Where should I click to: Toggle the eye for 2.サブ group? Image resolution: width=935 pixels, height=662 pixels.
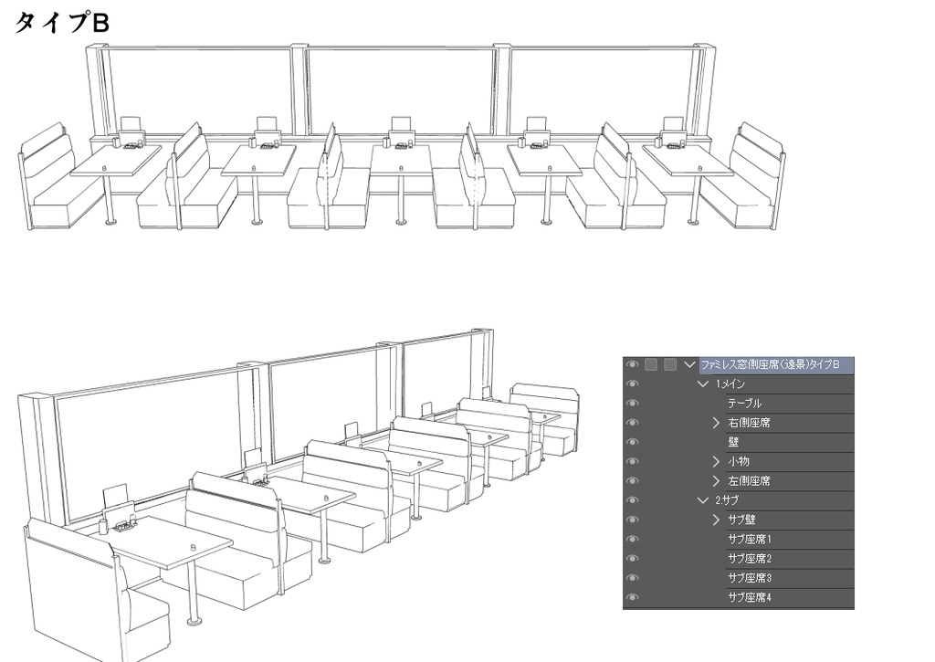[632, 500]
